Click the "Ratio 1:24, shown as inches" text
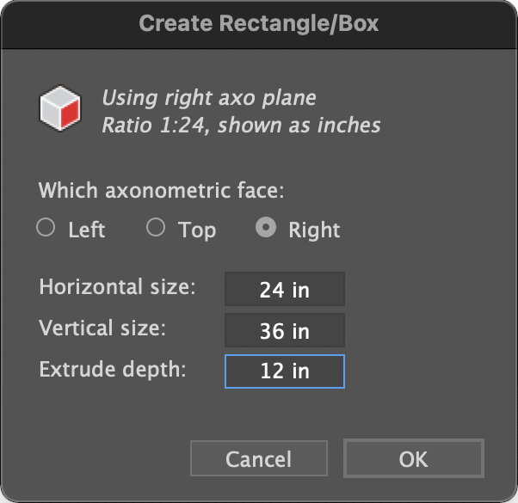518x503 pixels. (x=241, y=126)
